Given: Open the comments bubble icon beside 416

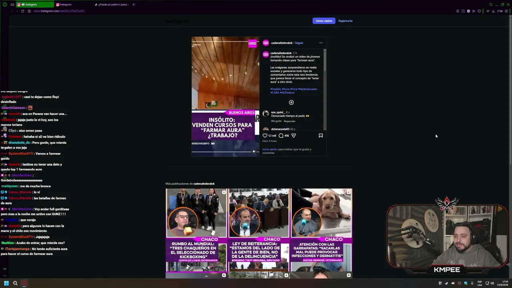Looking at the screenshot, I should 281,136.
